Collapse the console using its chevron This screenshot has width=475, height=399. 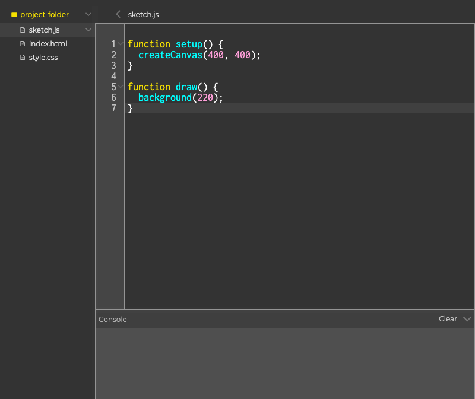pyautogui.click(x=467, y=319)
